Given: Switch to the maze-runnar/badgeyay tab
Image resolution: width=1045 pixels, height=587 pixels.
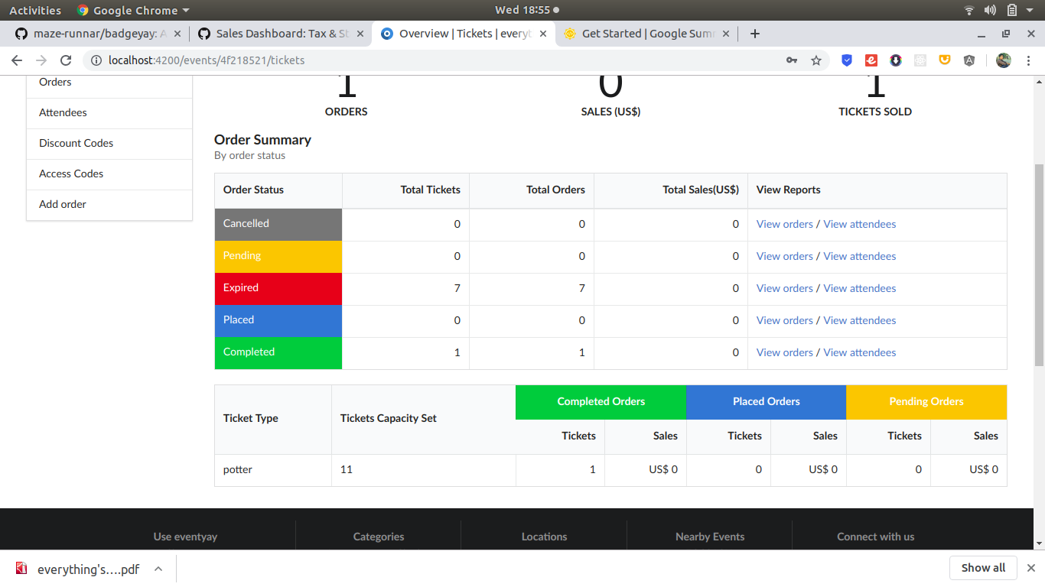Looking at the screenshot, I should click(96, 34).
